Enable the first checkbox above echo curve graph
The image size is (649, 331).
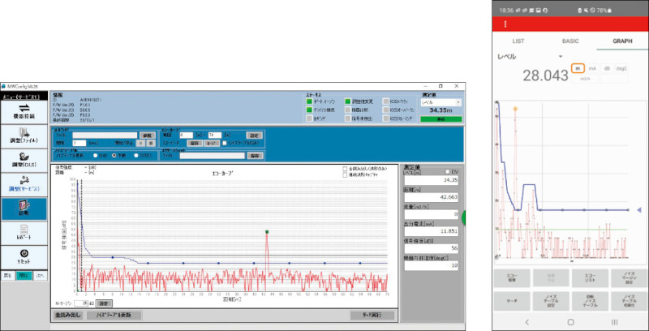point(345,169)
